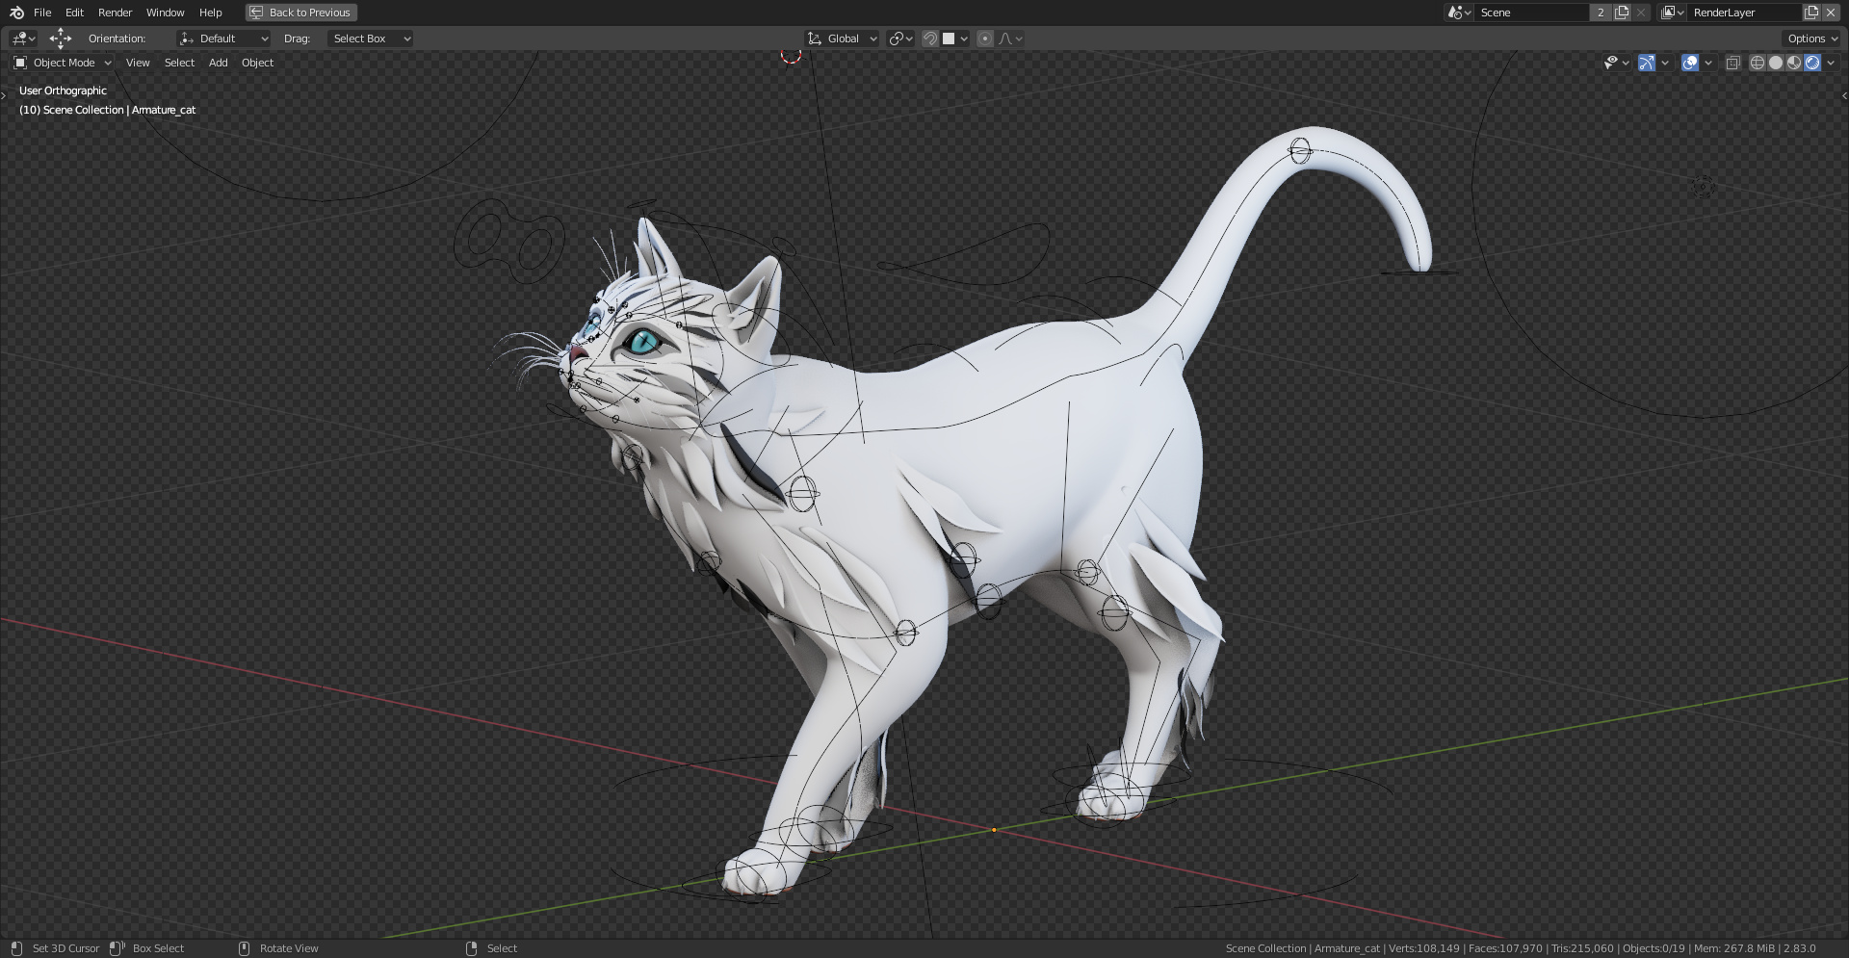Open the Orientation Default dropdown

223,39
